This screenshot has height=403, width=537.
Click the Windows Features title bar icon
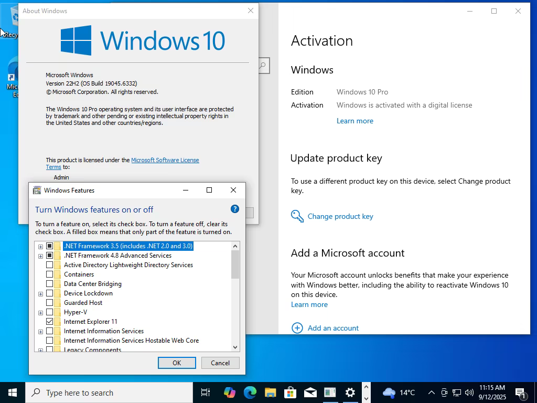(x=37, y=190)
